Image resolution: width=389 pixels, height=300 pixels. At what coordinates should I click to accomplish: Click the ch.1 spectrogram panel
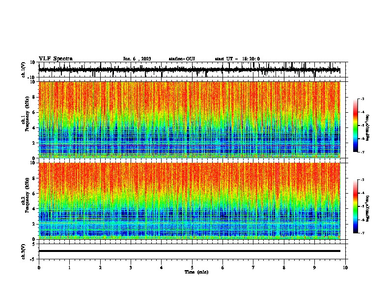click(x=189, y=120)
